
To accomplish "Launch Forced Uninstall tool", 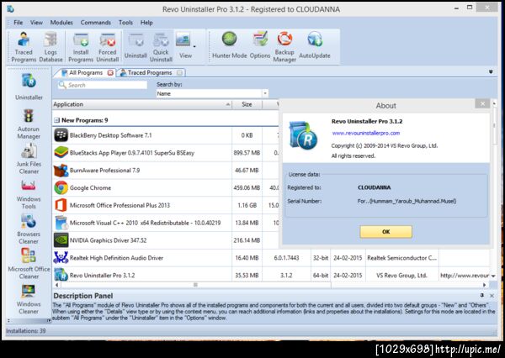I will [107, 47].
